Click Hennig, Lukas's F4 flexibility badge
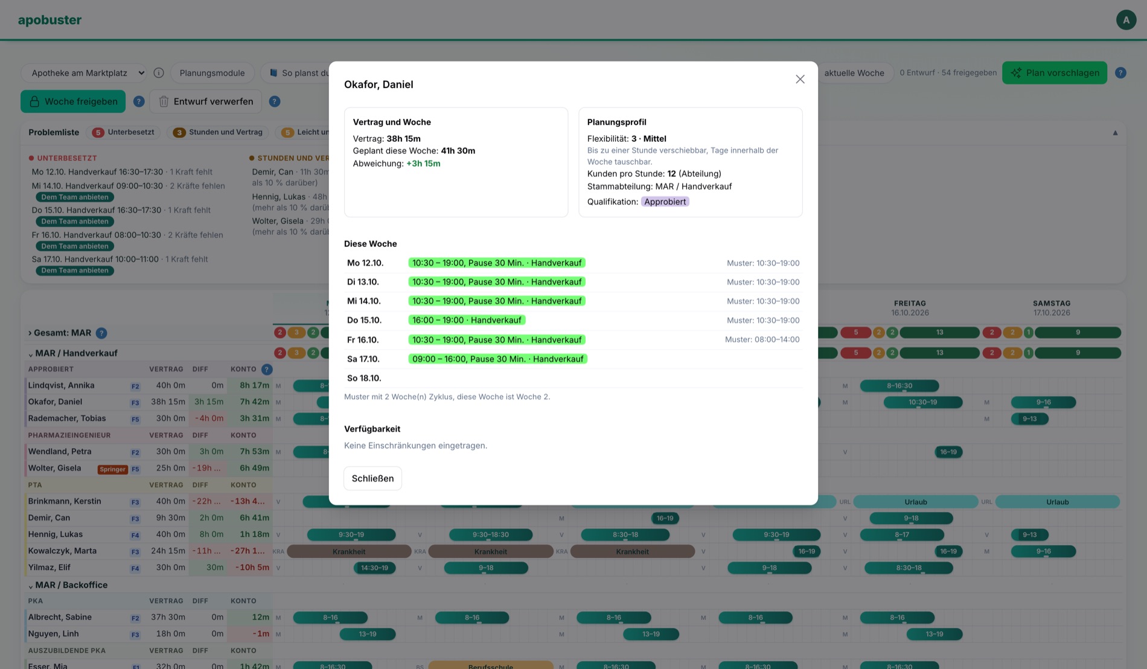This screenshot has height=669, width=1147. click(135, 535)
